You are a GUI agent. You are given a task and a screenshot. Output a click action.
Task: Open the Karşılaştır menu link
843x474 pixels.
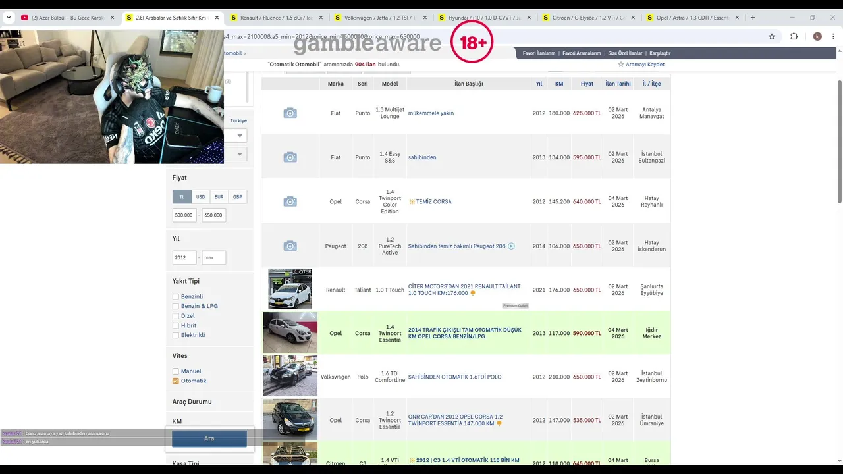click(x=660, y=53)
